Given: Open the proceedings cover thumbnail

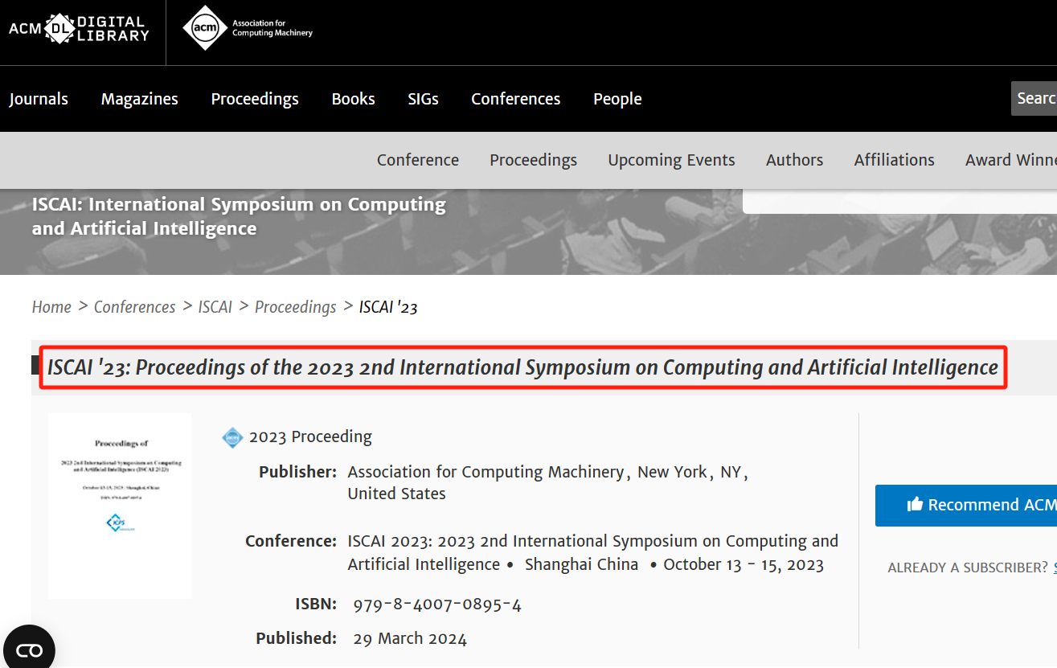Looking at the screenshot, I should point(120,506).
